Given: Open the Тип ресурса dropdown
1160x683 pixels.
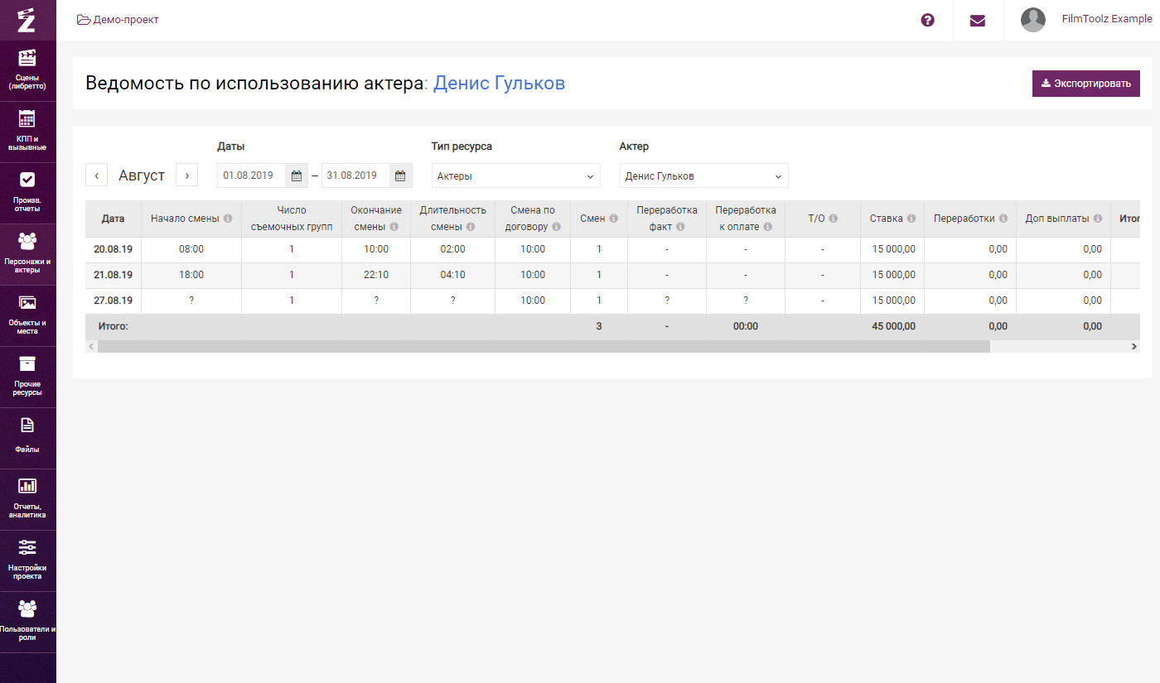Looking at the screenshot, I should click(x=516, y=176).
